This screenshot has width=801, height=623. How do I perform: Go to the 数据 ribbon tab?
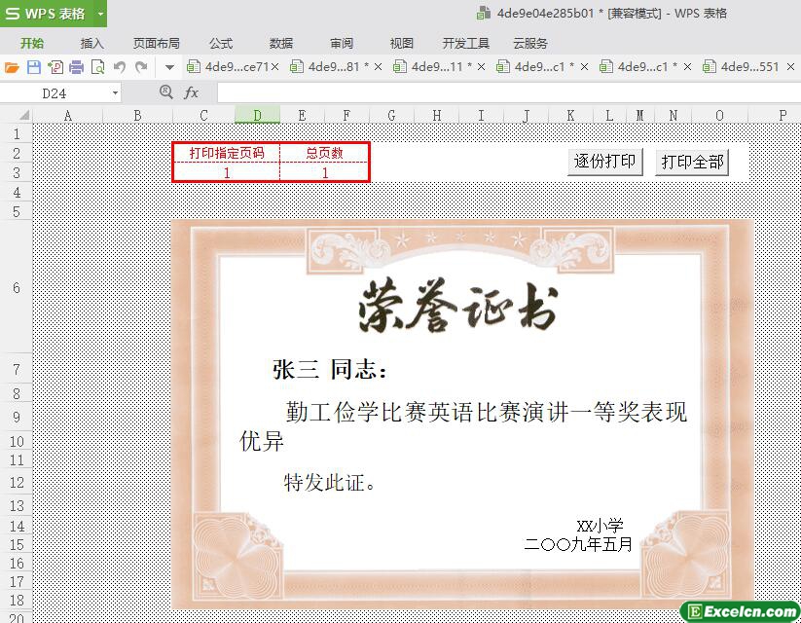[281, 44]
